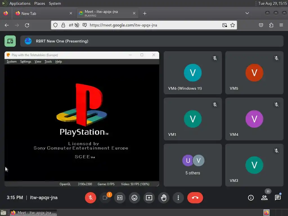The image size is (288, 216).
Task: Click the muted mic icon on VM1
Action: pyautogui.click(x=215, y=105)
